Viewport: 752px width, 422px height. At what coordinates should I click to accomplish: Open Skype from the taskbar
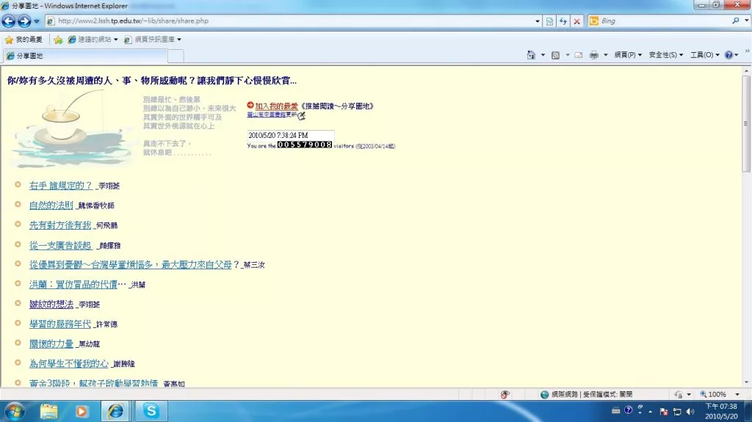151,412
